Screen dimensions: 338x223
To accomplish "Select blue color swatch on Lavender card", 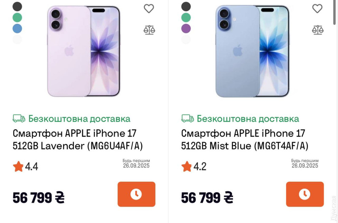I will coord(17,28).
